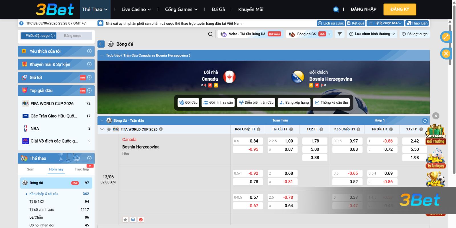
Task: Select Bóng đá GS LIVE option
Action: [310, 34]
